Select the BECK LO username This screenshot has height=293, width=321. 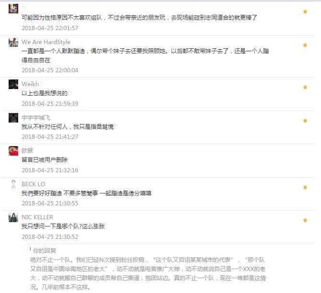click(34, 184)
